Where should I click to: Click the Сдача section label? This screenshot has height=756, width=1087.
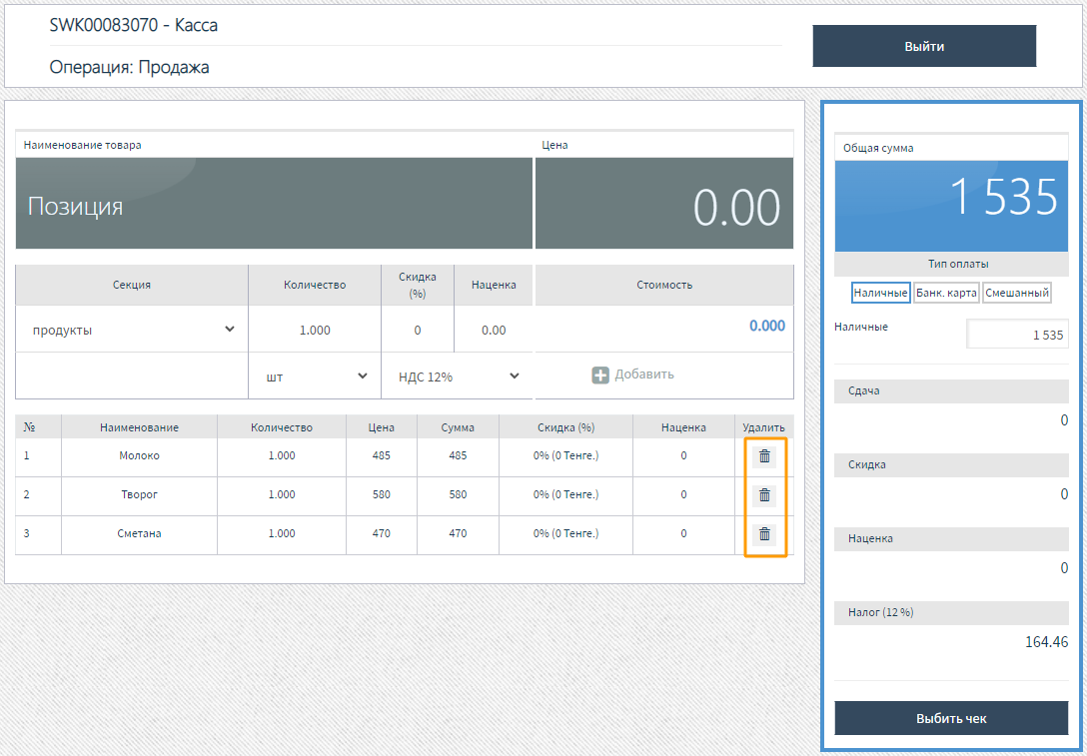tap(864, 390)
